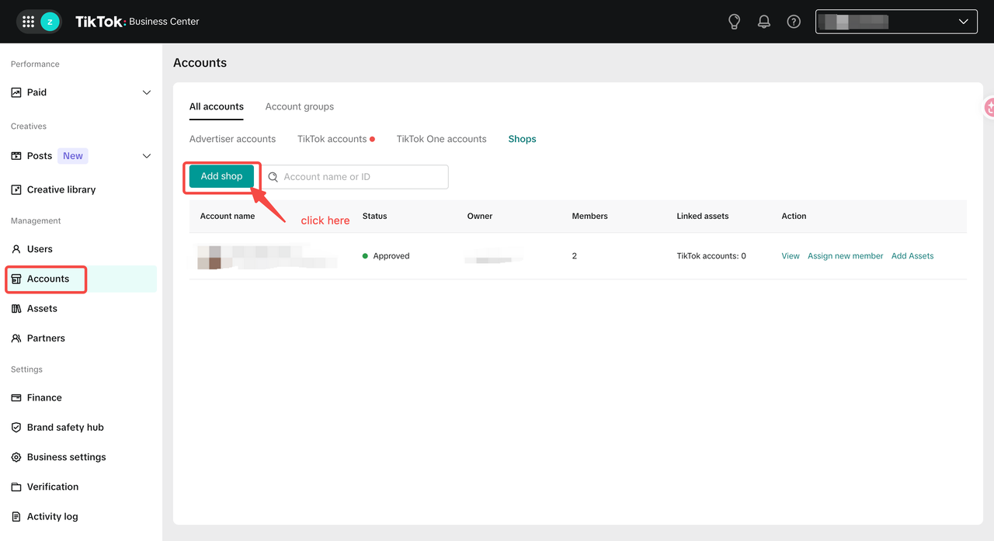Image resolution: width=994 pixels, height=541 pixels.
Task: Click the View link for shop
Action: point(791,256)
